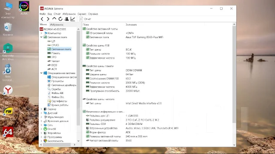Expand the Сеть tree node
Screen dimensions: 275x154
[41, 125]
